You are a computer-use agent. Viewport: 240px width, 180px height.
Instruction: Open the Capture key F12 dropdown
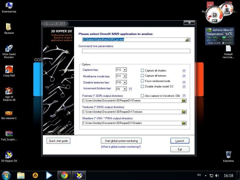(x=125, y=70)
